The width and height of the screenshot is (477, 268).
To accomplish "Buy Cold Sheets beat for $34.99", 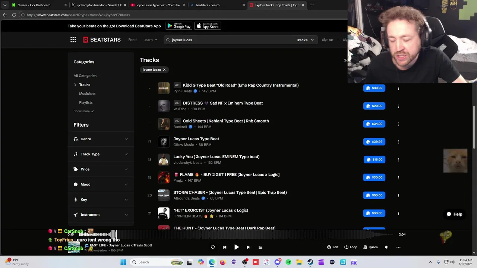I will click(374, 124).
